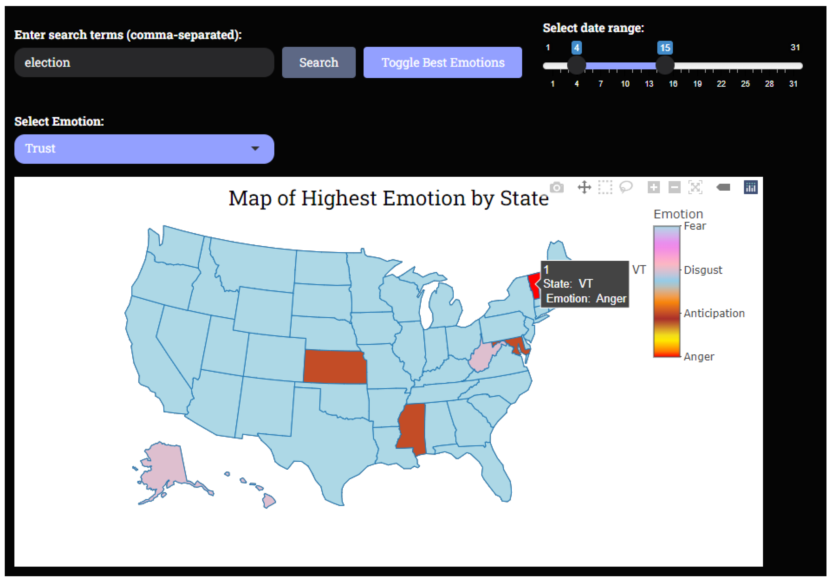832x582 pixels.
Task: Click the start-date slider handle at 4
Action: coord(576,65)
